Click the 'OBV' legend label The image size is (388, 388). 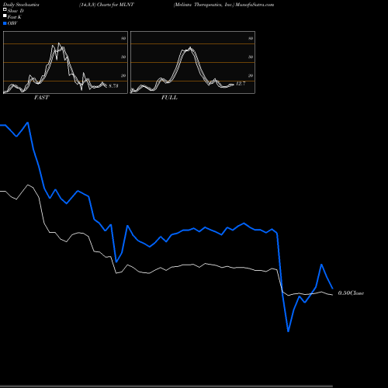12,23
